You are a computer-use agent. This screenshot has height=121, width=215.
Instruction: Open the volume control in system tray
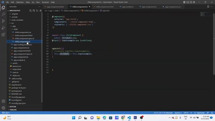tap(194, 118)
